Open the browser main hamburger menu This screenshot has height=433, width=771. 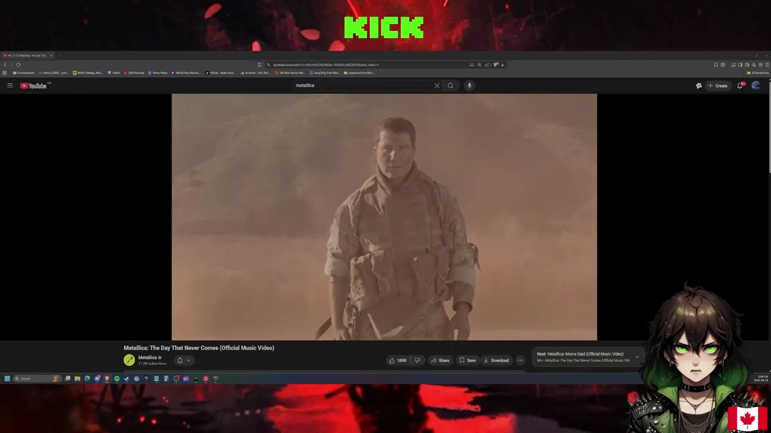(767, 64)
